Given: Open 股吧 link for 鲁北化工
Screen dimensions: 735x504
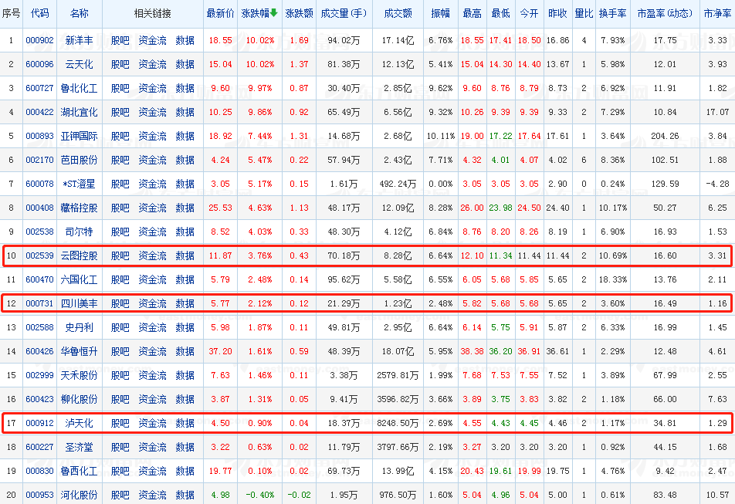Looking at the screenshot, I should [x=120, y=88].
